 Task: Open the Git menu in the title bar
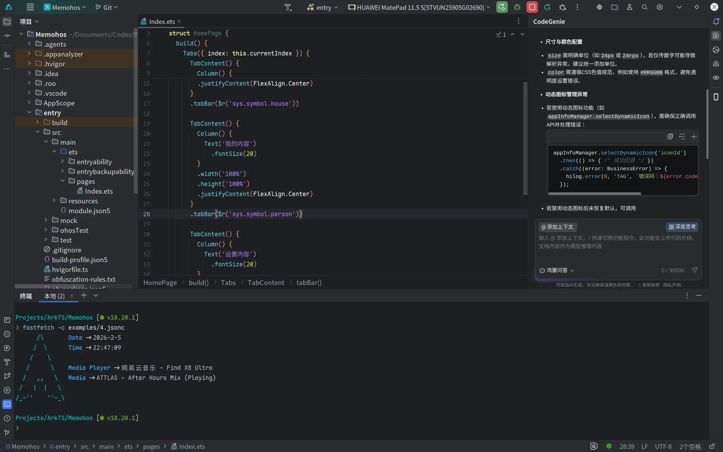pos(107,7)
